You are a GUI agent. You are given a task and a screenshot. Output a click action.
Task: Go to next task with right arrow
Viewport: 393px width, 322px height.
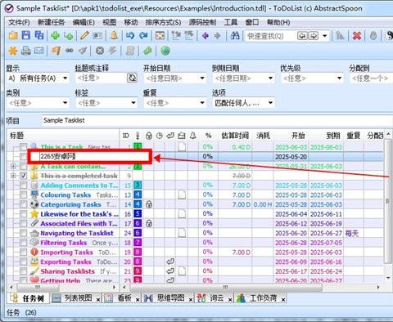(218, 35)
